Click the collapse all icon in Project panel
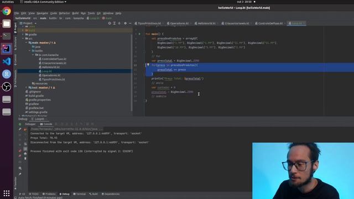This screenshot has width=354, height=199. click(x=119, y=23)
